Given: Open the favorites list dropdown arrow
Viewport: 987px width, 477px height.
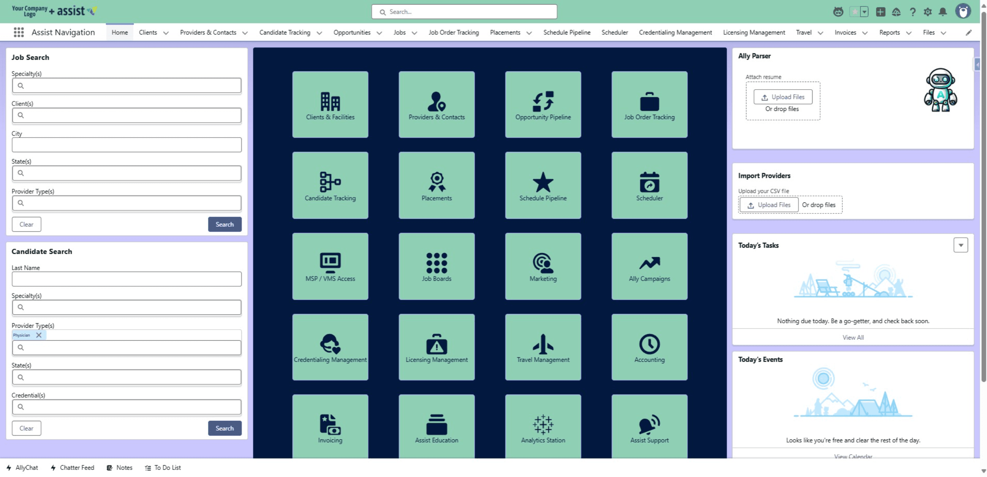Looking at the screenshot, I should point(864,12).
